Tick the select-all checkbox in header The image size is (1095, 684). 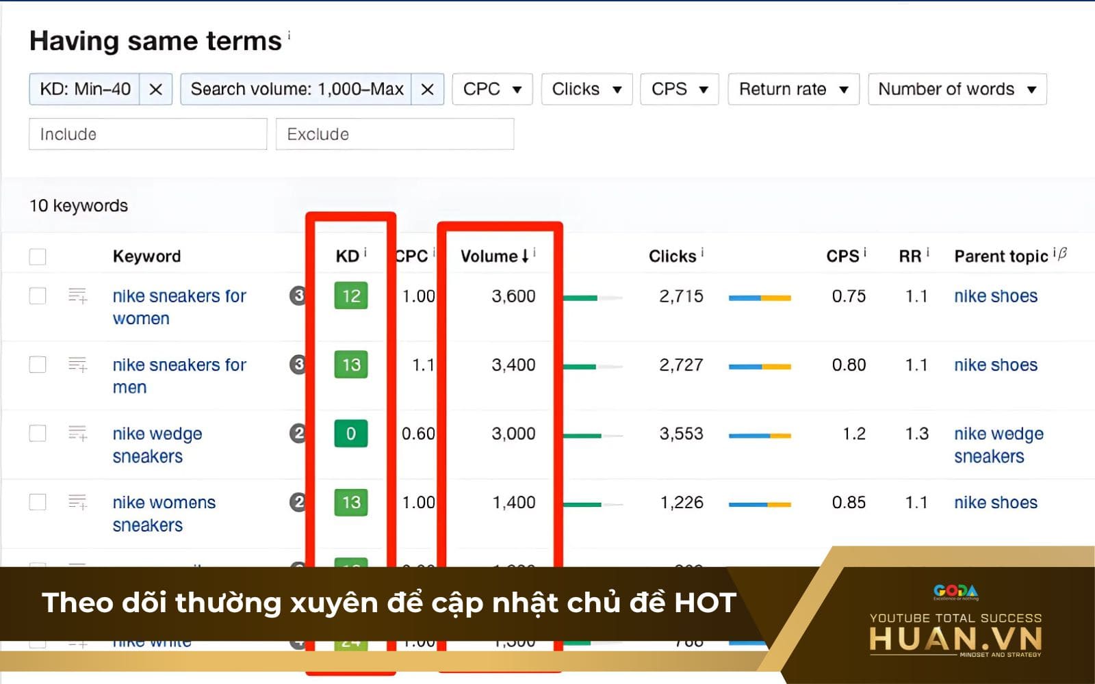pyautogui.click(x=38, y=256)
